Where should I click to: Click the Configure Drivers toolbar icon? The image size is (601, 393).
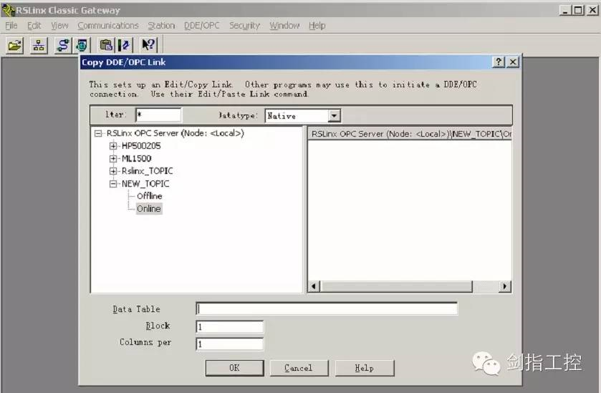click(x=63, y=45)
